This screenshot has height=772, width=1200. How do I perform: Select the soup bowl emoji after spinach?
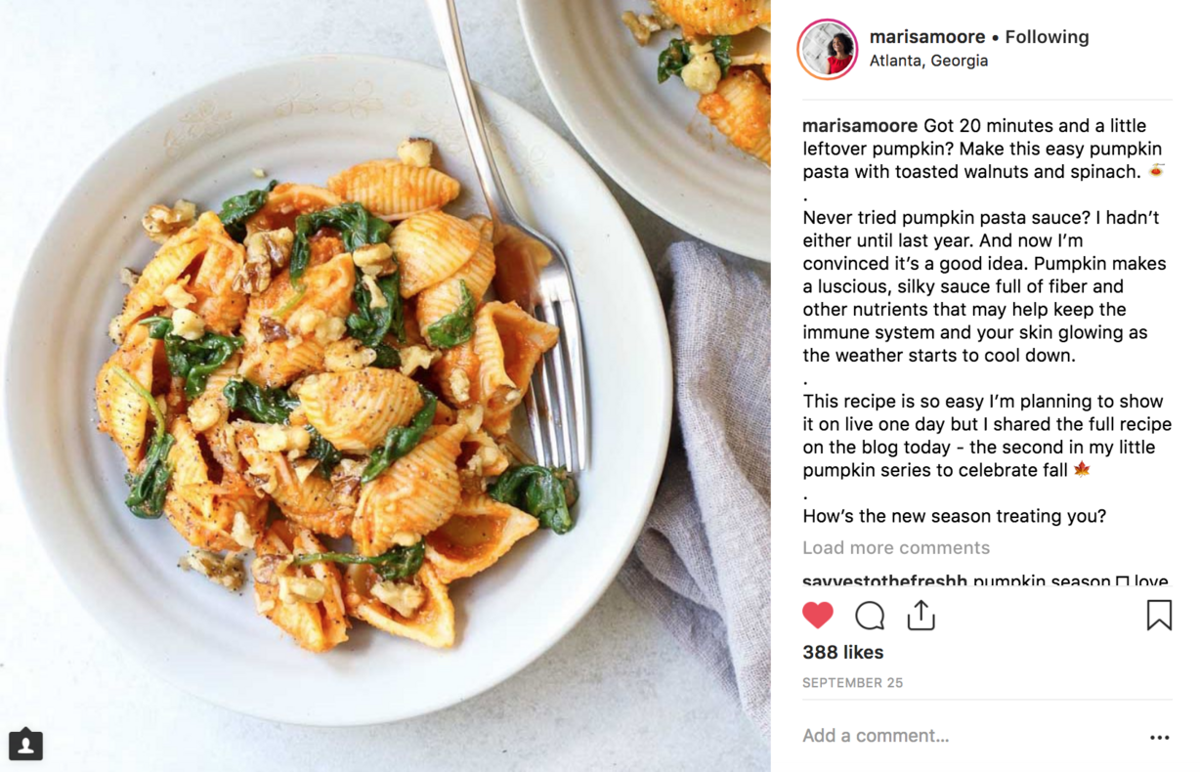click(1156, 171)
